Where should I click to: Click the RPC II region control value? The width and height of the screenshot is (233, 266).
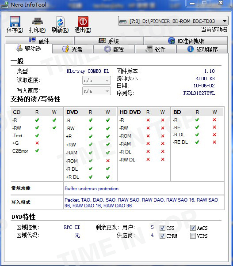coord(72,227)
